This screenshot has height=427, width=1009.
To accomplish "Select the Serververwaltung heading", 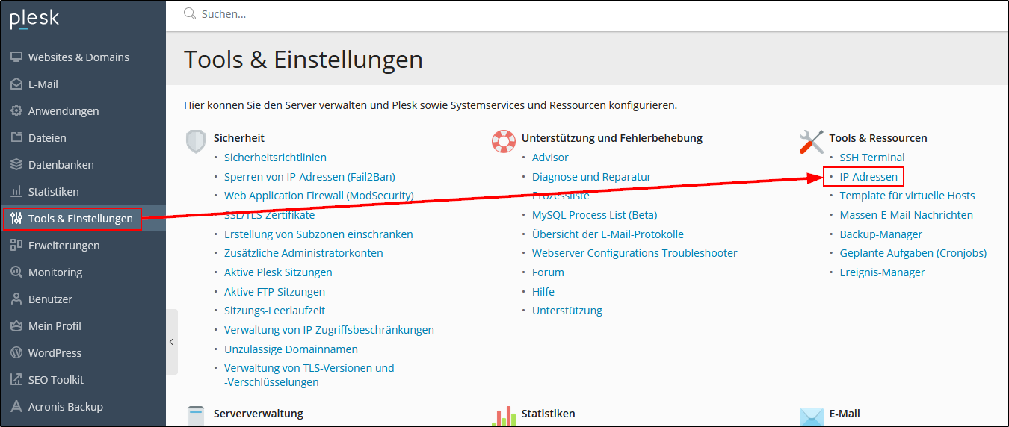I will [259, 413].
